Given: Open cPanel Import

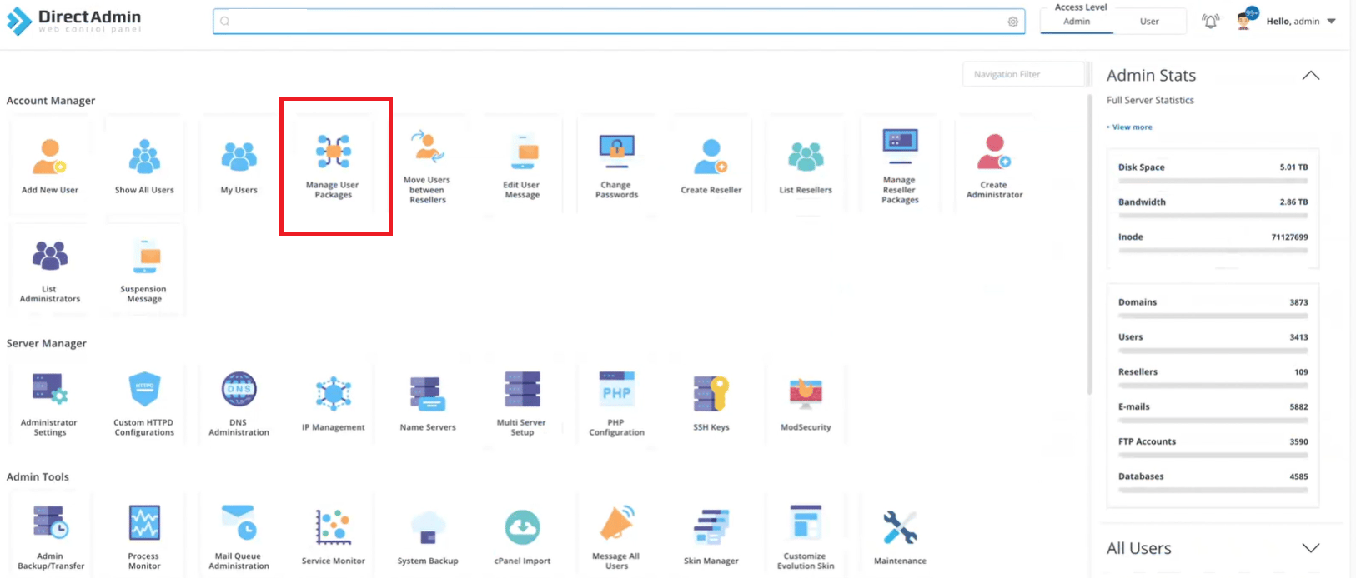Looking at the screenshot, I should point(522,535).
